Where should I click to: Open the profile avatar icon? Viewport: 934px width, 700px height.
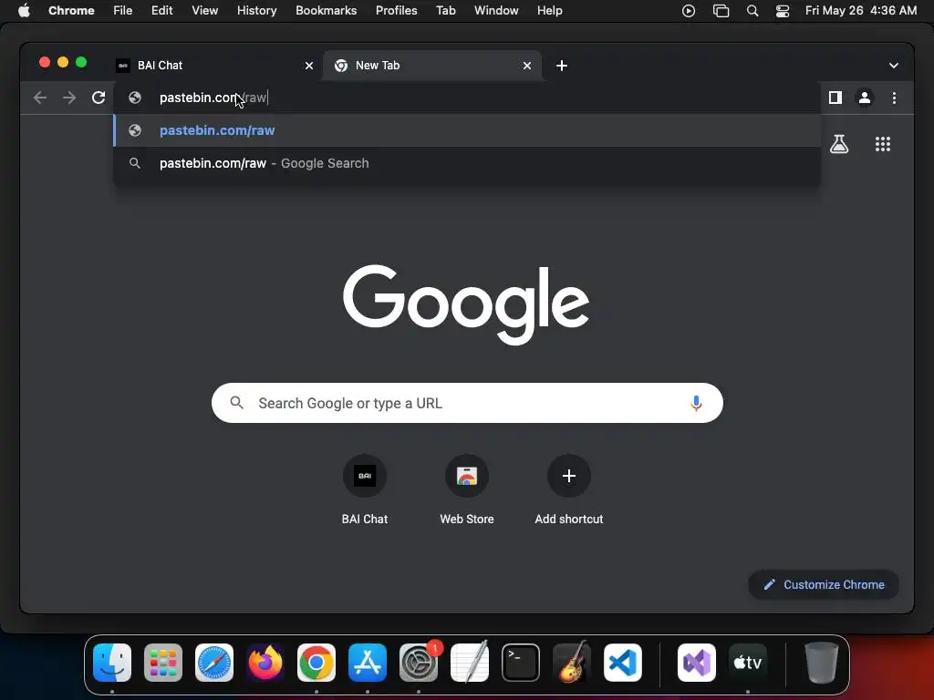(x=865, y=98)
